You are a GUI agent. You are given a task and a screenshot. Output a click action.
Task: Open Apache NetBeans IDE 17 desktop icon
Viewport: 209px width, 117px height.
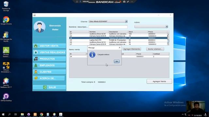click(6, 83)
